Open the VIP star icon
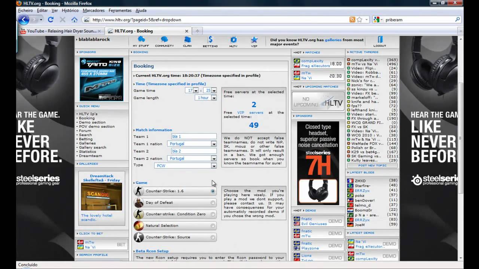 254,40
